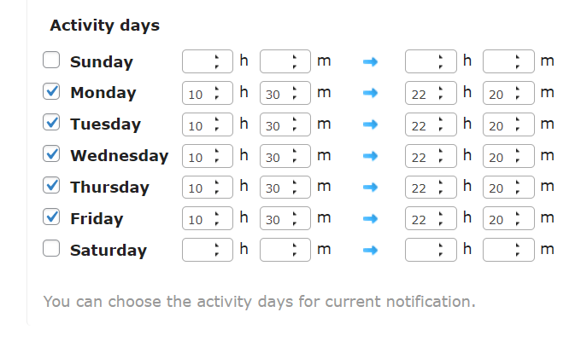Click the blue arrow in Tuesday row

coord(370,124)
